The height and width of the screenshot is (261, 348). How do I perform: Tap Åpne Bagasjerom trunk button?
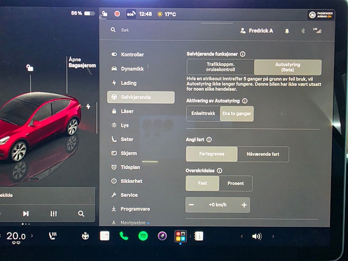(x=82, y=62)
